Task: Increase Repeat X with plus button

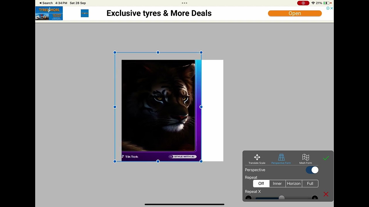Action: click(x=315, y=198)
